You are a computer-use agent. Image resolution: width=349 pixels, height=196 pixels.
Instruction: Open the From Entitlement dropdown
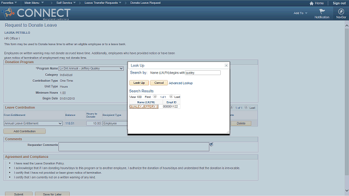click(x=33, y=124)
